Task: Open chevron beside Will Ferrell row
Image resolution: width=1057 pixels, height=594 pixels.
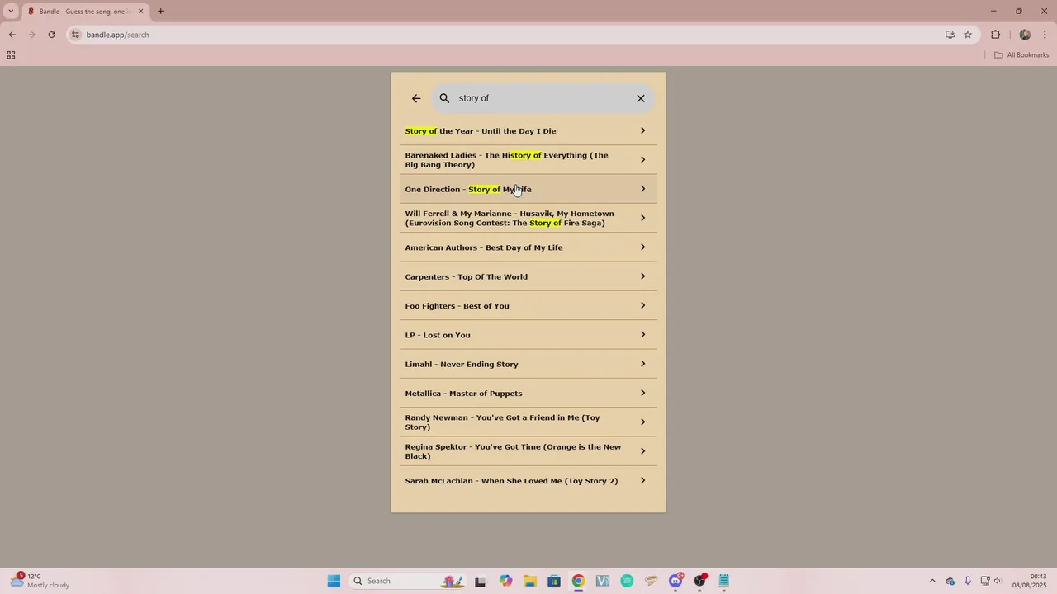Action: 642,218
